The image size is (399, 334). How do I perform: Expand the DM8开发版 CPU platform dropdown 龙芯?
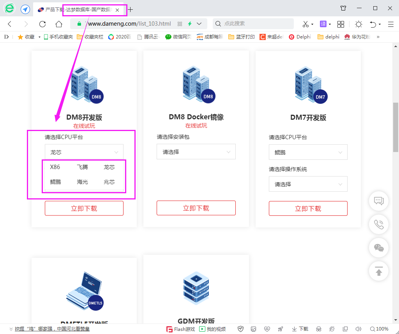[x=84, y=152]
